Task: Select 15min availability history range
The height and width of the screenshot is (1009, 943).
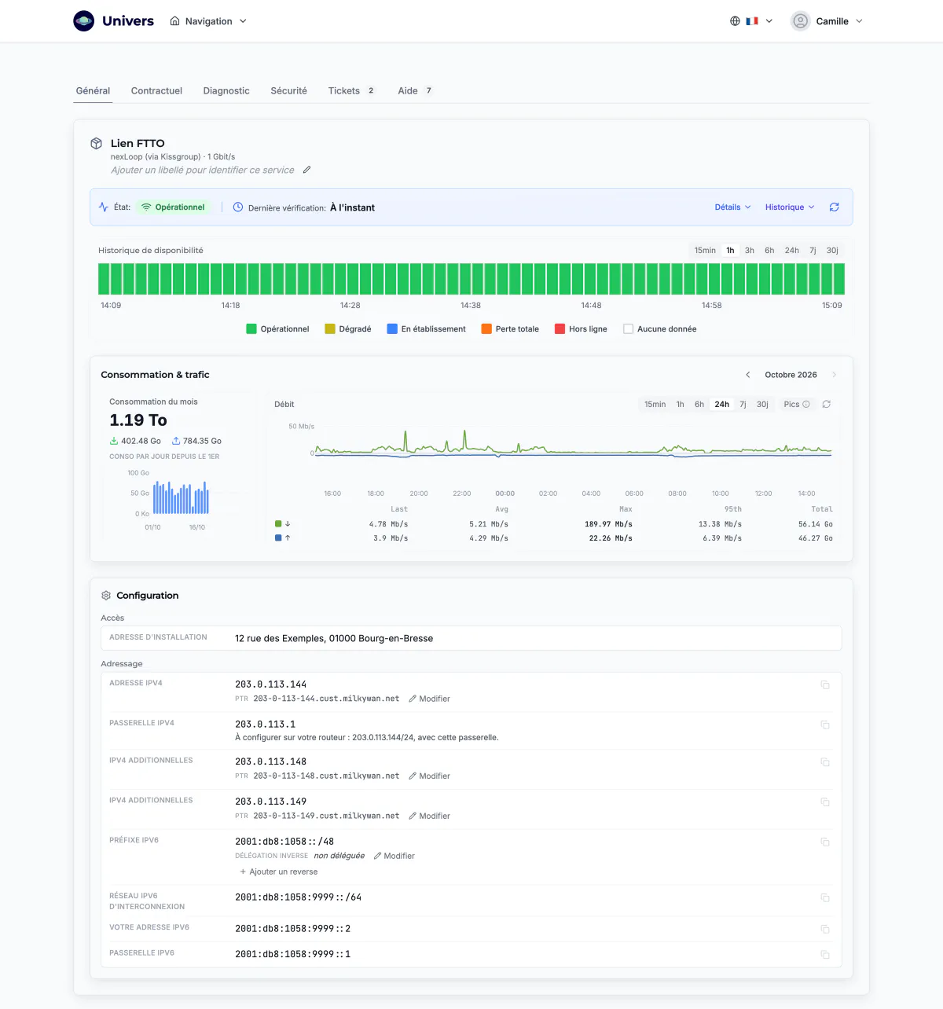Action: (x=705, y=251)
